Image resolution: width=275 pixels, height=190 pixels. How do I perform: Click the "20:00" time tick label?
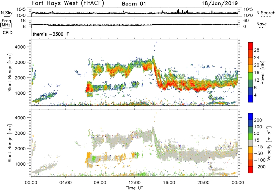(x=203, y=183)
